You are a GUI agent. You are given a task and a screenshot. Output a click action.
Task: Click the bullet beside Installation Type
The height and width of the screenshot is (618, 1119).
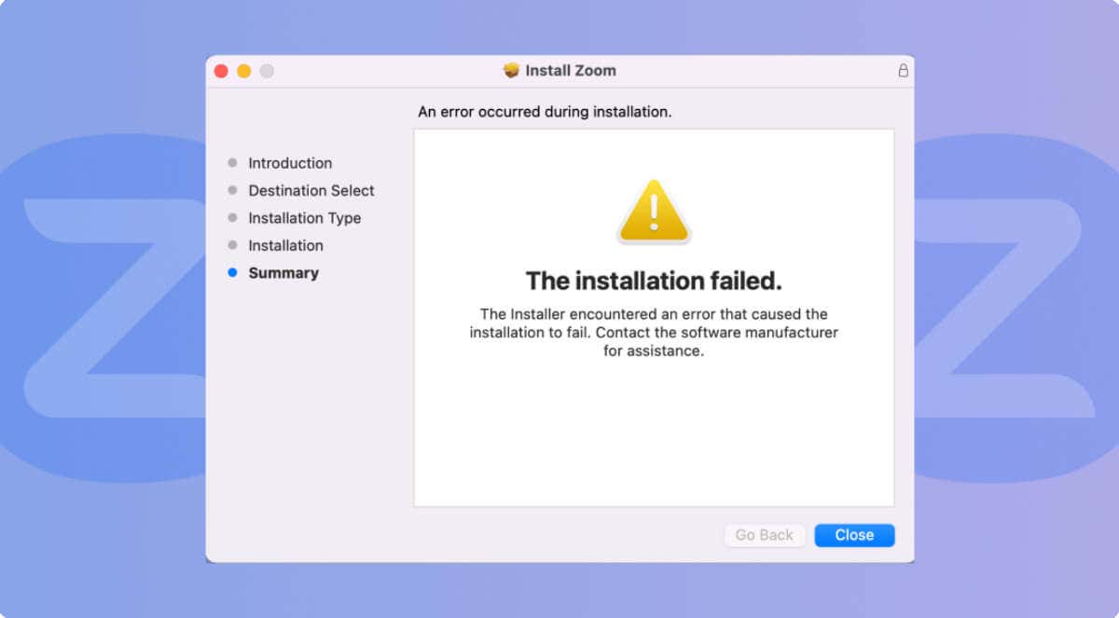[x=232, y=218]
